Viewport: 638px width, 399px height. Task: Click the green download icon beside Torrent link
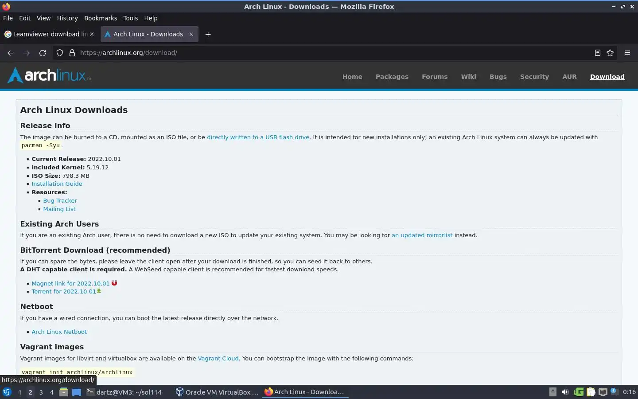(99, 291)
